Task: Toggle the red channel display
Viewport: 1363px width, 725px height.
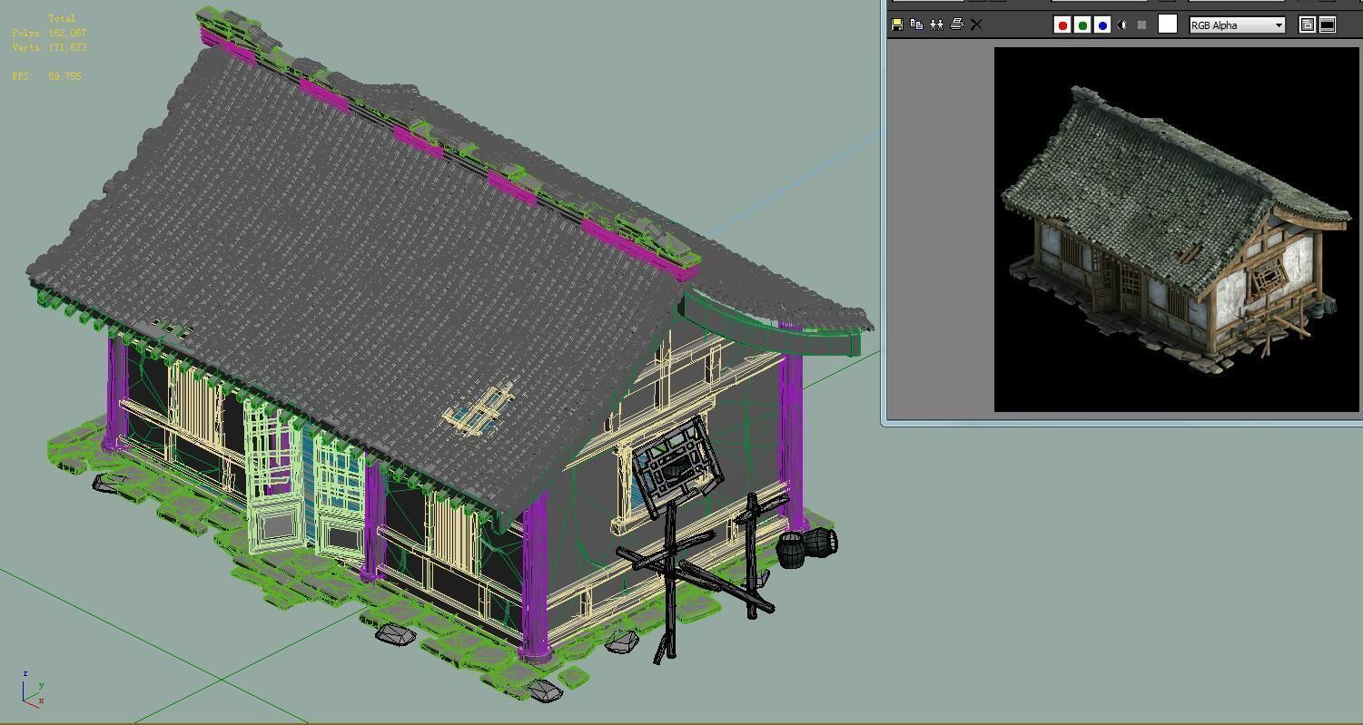Action: pyautogui.click(x=1062, y=24)
